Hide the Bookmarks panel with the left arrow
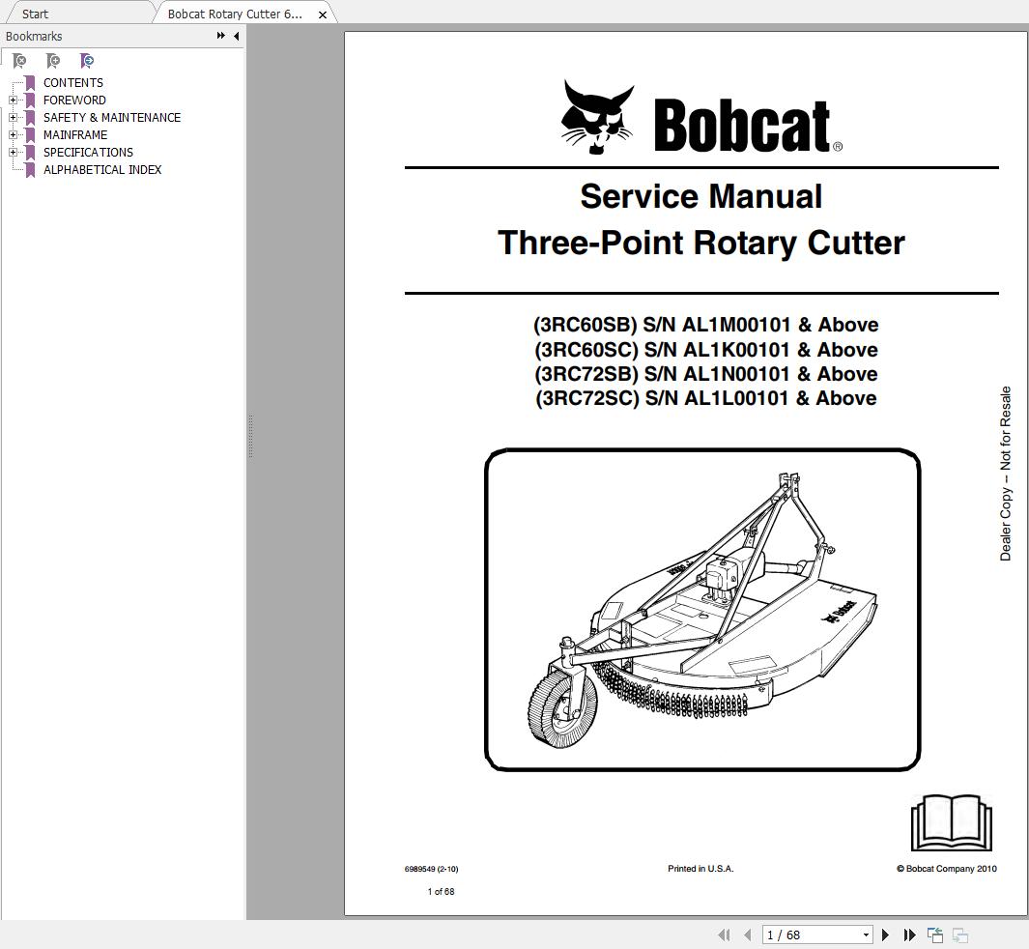The height and width of the screenshot is (949, 1029). [237, 36]
